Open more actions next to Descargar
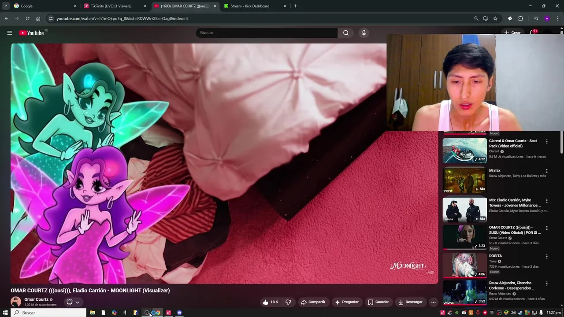This screenshot has width=564, height=317. (433, 302)
